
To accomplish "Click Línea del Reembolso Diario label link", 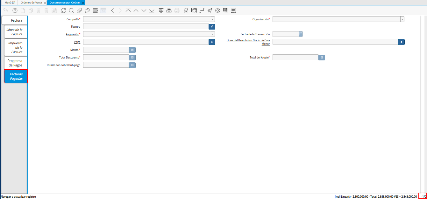I will point(248,42).
